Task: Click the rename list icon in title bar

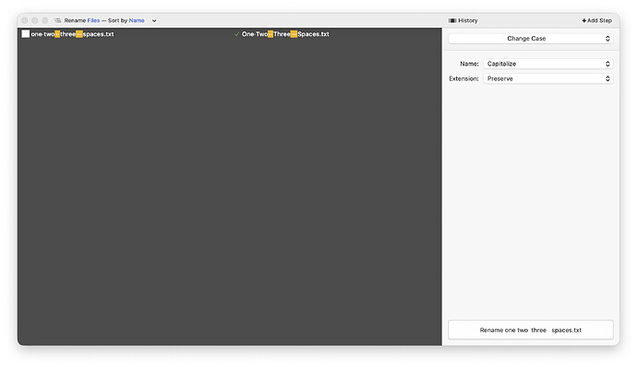Action: [x=57, y=20]
